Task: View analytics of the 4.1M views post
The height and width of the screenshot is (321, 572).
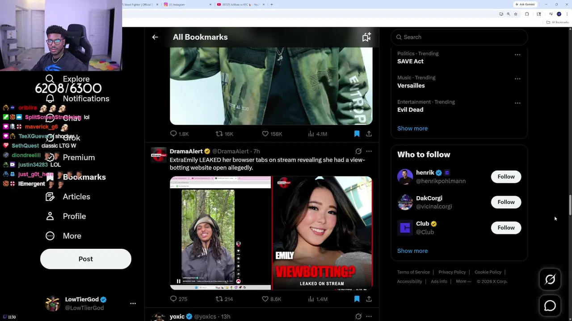Action: 317,134
